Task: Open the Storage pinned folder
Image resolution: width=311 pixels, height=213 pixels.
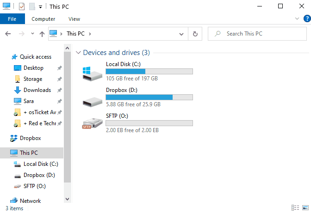Action: click(33, 79)
